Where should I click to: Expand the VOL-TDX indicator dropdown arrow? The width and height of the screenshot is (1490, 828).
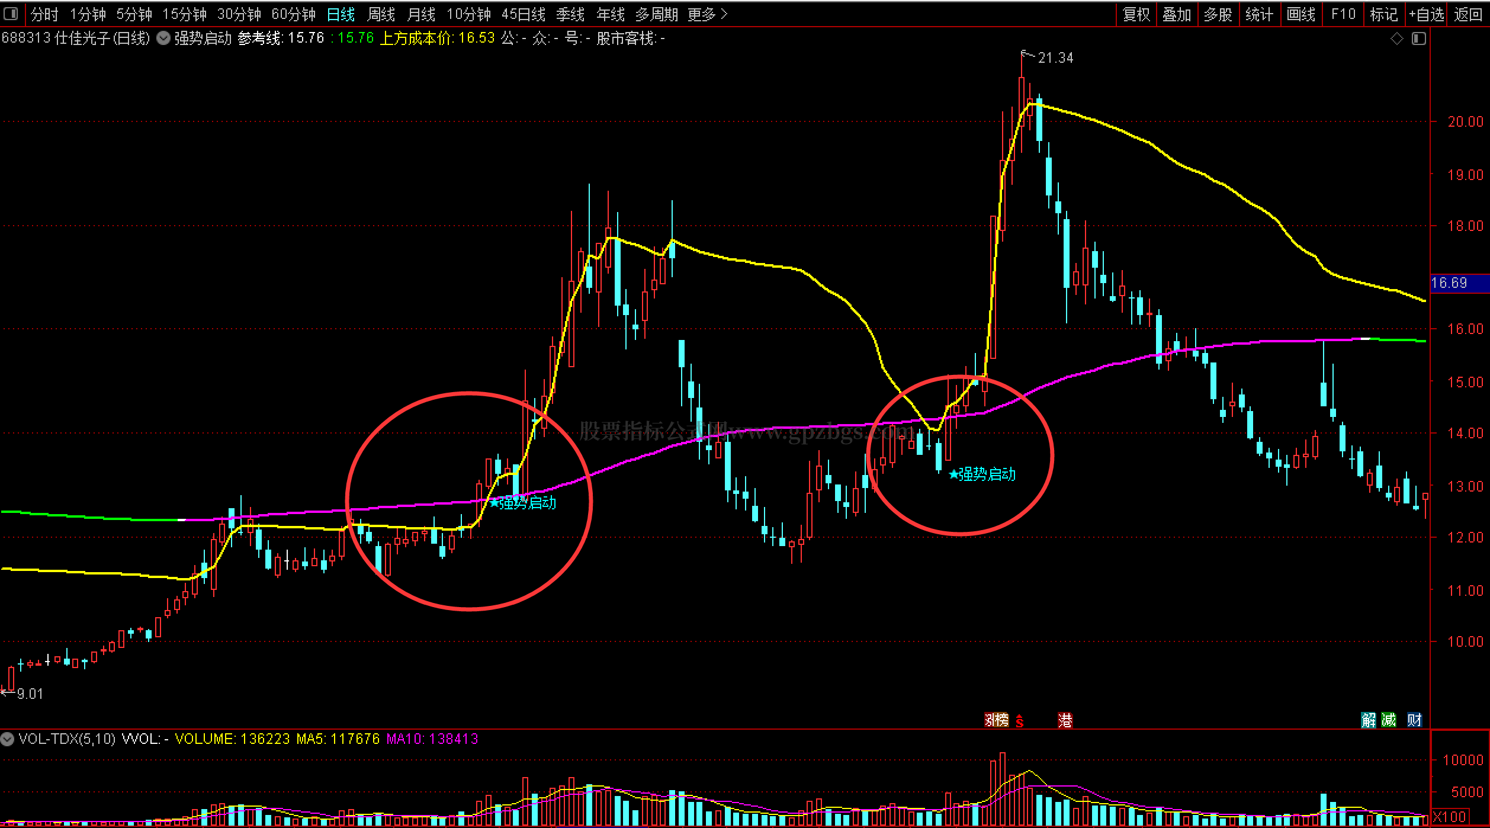click(x=7, y=739)
